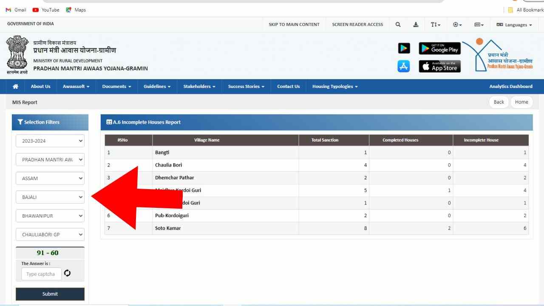Viewport: 544px width, 306px height.
Task: Go to the home icon in navbar
Action: pos(16,86)
